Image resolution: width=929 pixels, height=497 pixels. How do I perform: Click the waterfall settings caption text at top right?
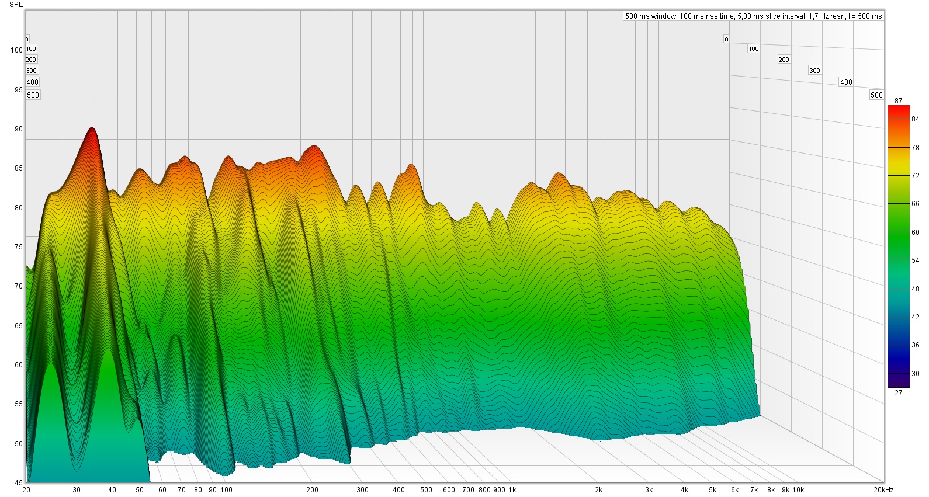tap(753, 16)
